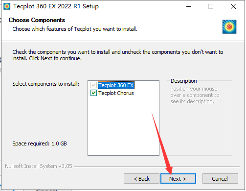Click the Description group title
Image resolution: width=246 pixels, height=191 pixels.
click(x=184, y=81)
